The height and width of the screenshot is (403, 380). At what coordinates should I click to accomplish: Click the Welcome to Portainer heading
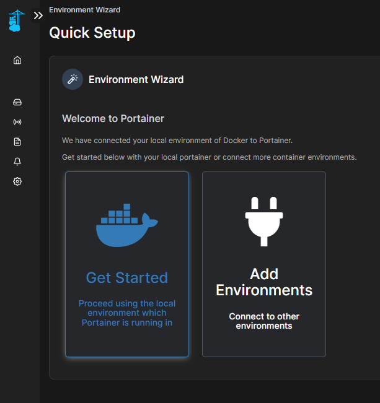[x=113, y=118]
